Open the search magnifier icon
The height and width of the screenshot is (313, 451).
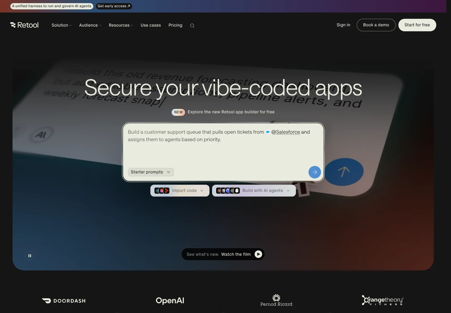coord(192,26)
